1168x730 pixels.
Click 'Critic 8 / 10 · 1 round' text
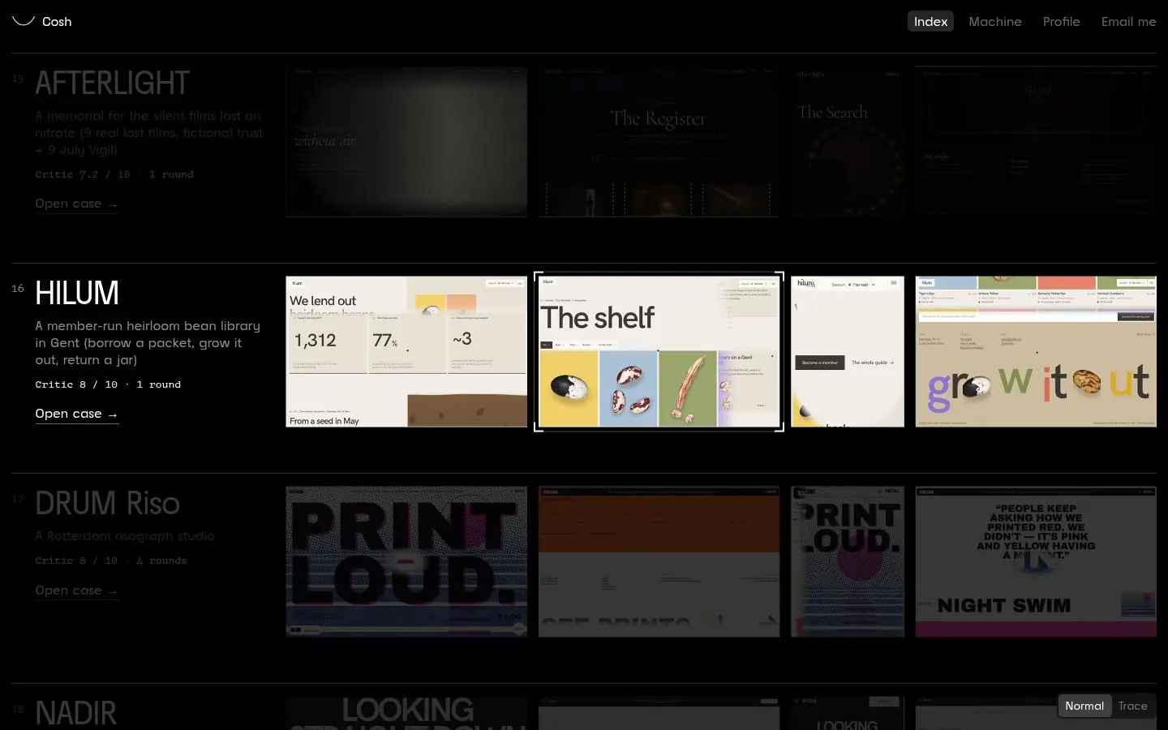pos(108,384)
